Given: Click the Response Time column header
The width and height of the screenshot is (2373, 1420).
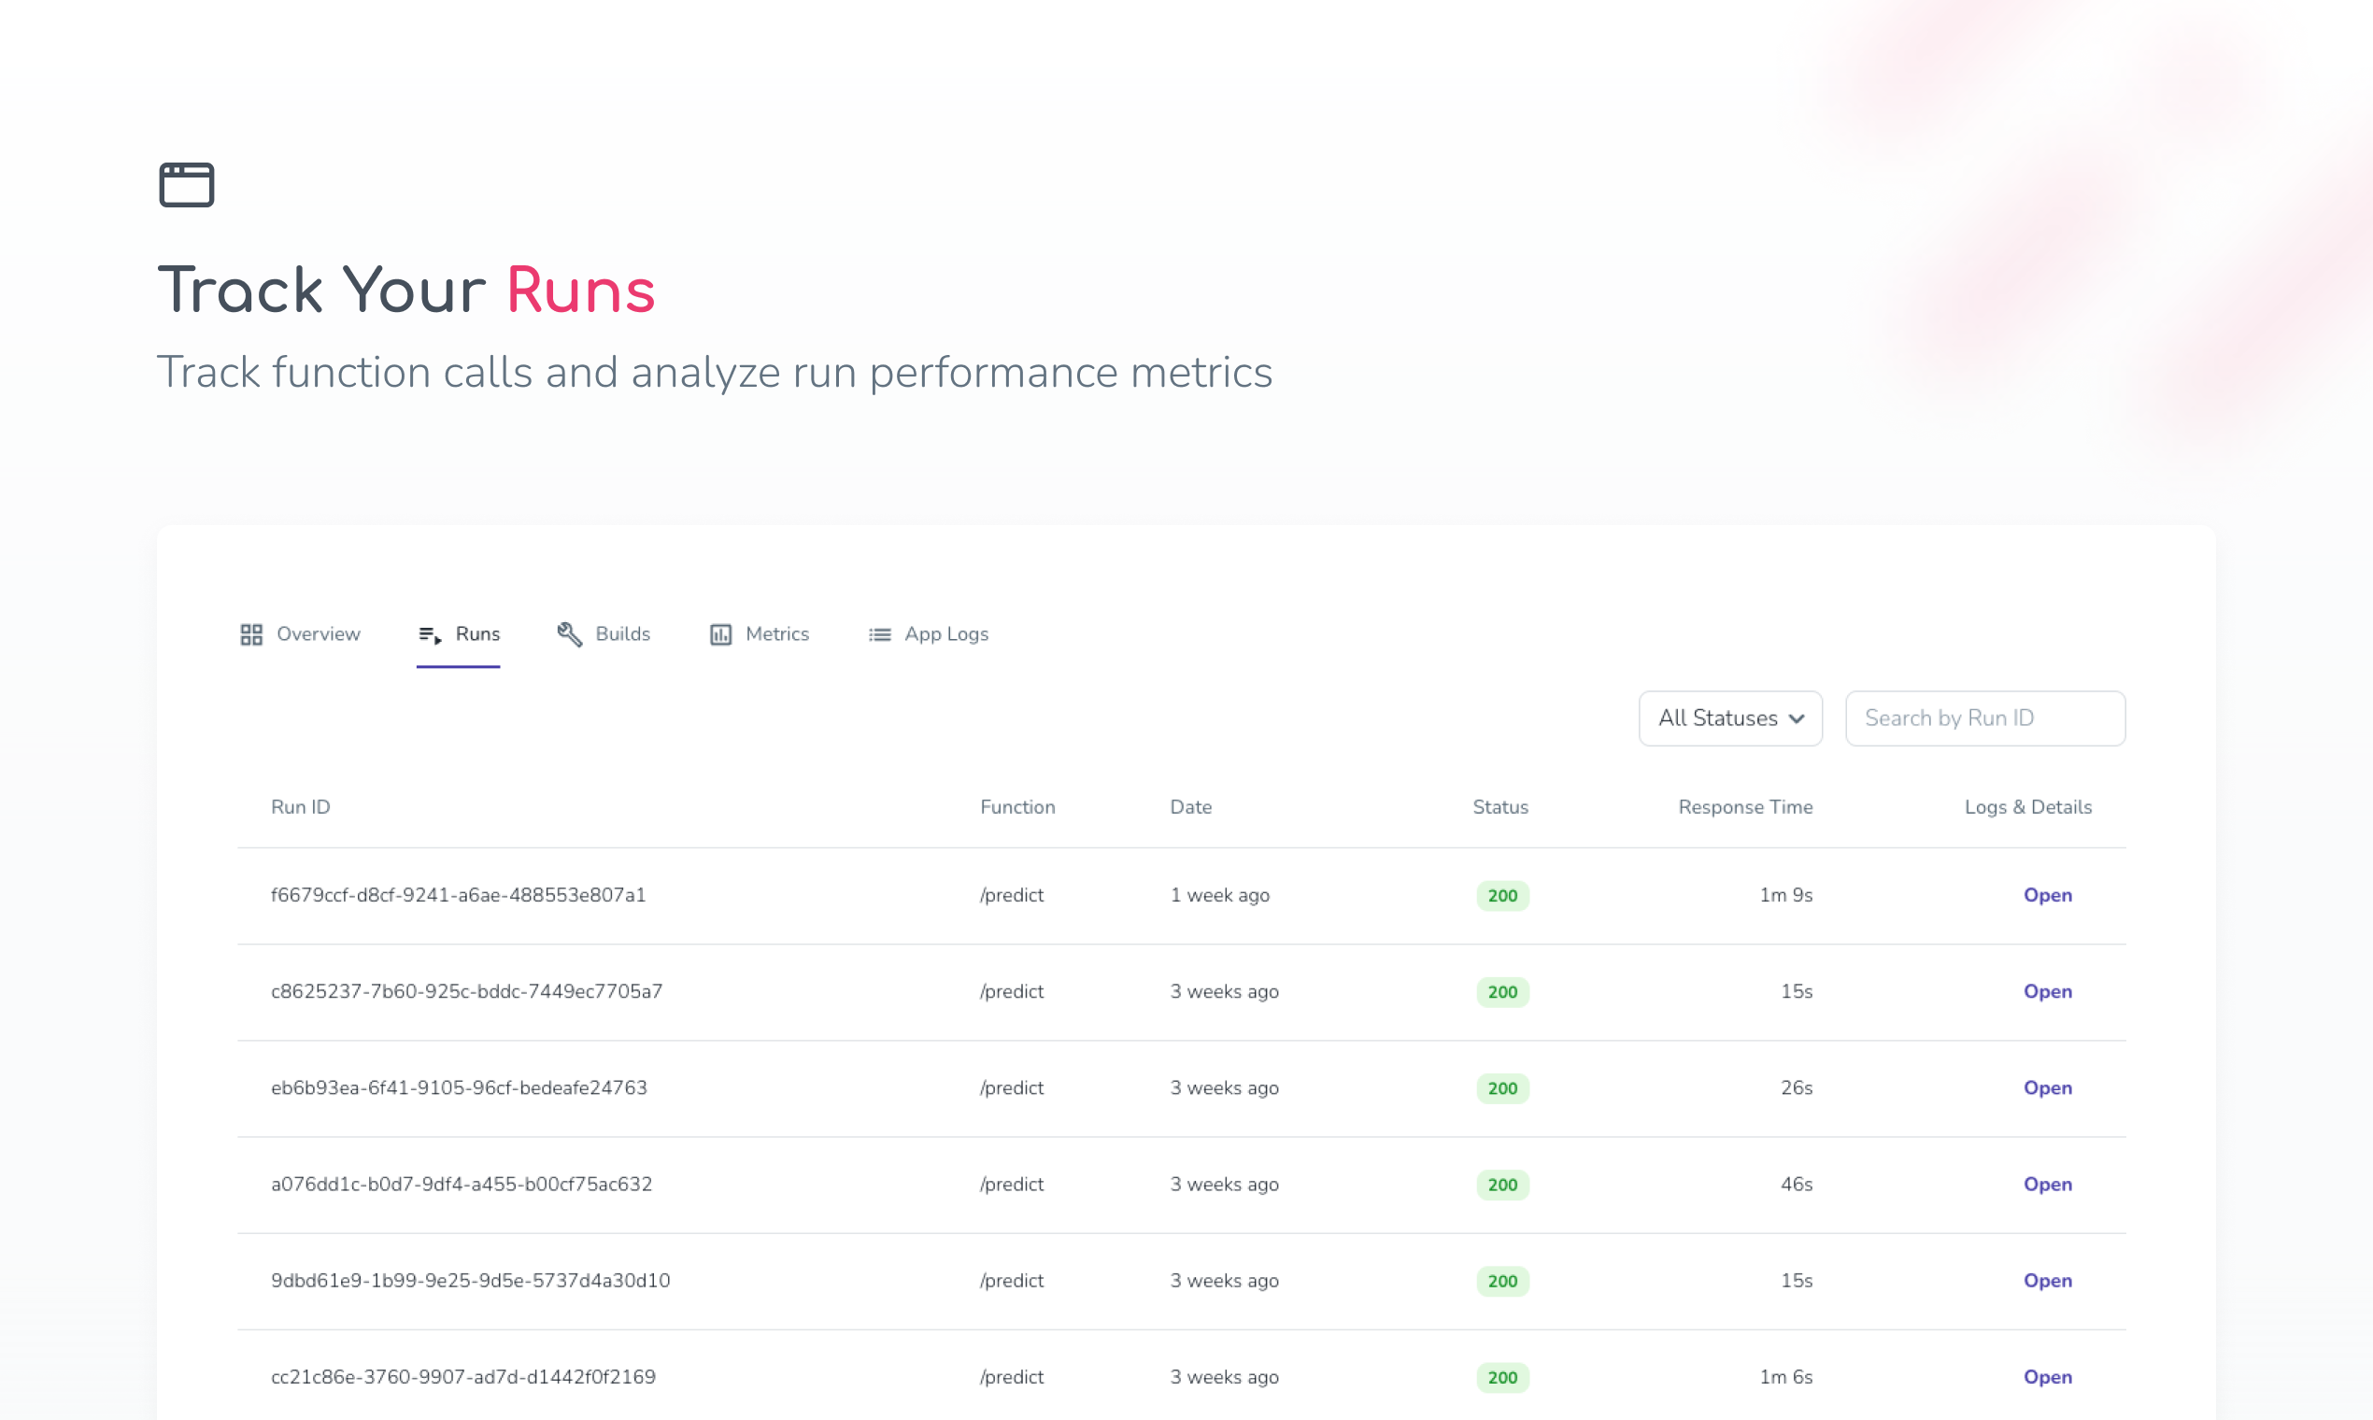Looking at the screenshot, I should point(1744,807).
